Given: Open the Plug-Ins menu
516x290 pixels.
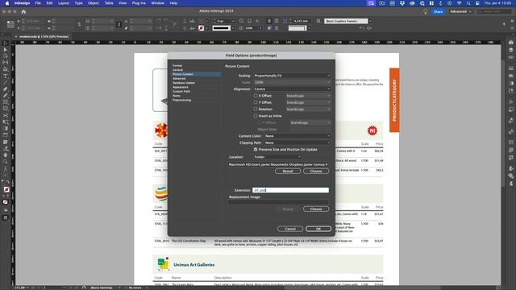Looking at the screenshot, I should pyautogui.click(x=139, y=3).
